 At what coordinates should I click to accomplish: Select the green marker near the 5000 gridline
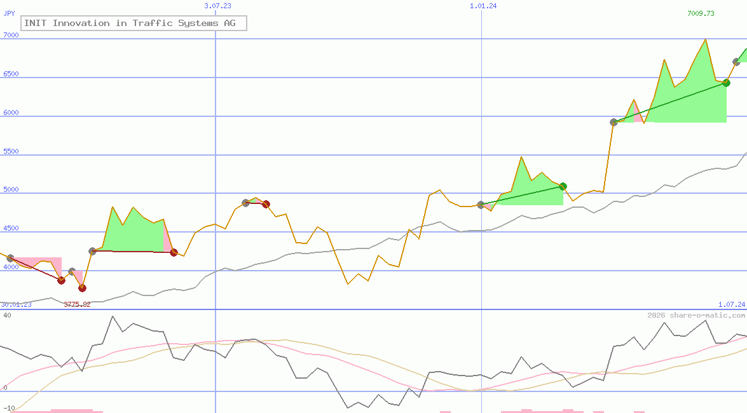pyautogui.click(x=563, y=186)
